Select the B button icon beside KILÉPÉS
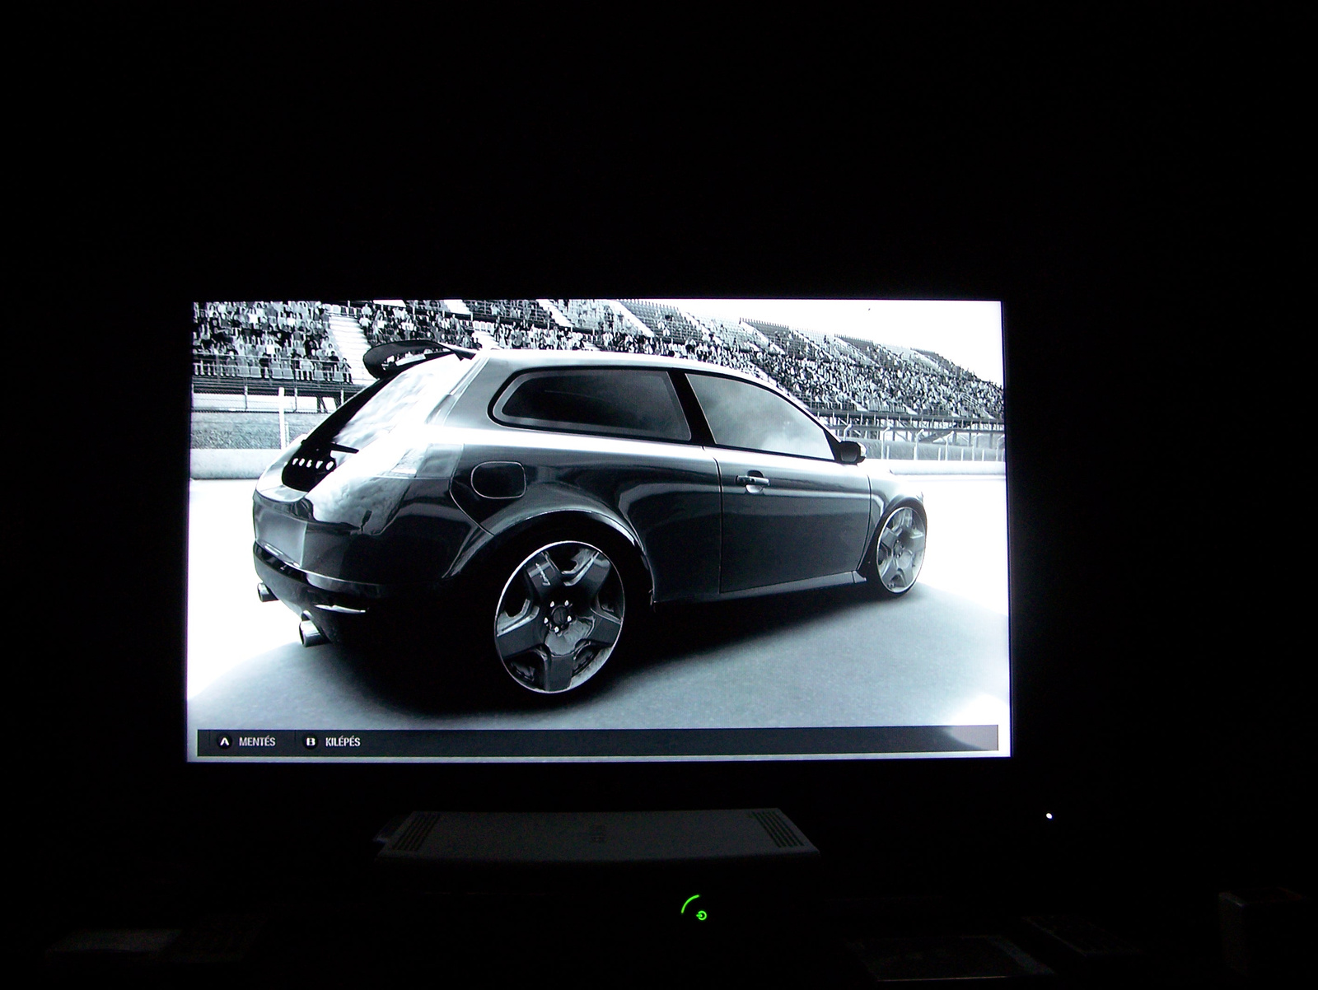 click(311, 742)
